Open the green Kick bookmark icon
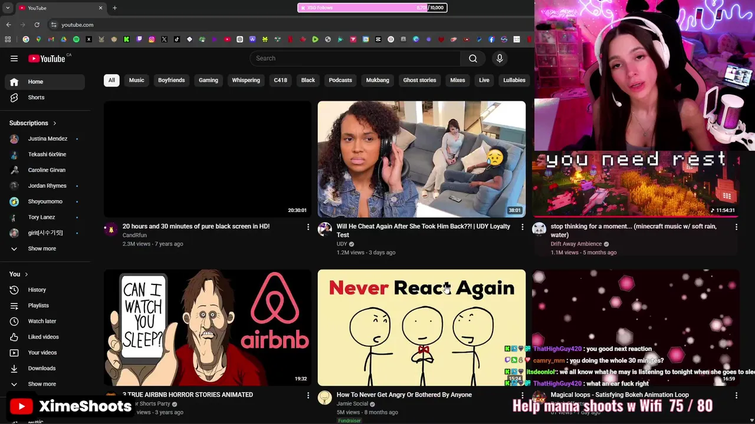 point(126,39)
